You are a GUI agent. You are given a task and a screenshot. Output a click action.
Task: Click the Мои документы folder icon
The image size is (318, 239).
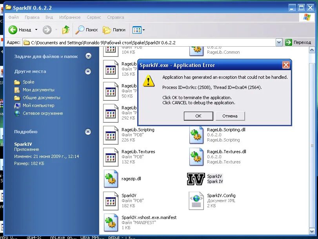[x=17, y=90]
